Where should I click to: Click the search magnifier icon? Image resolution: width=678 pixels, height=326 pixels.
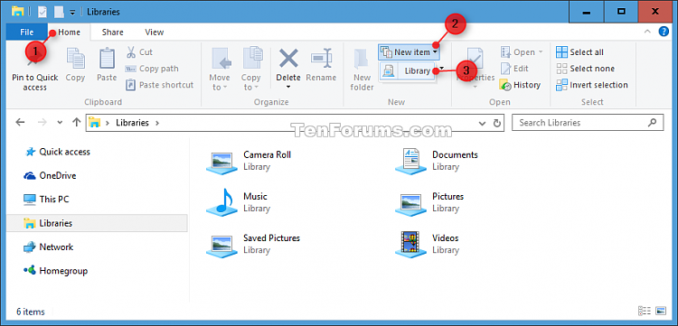click(652, 123)
